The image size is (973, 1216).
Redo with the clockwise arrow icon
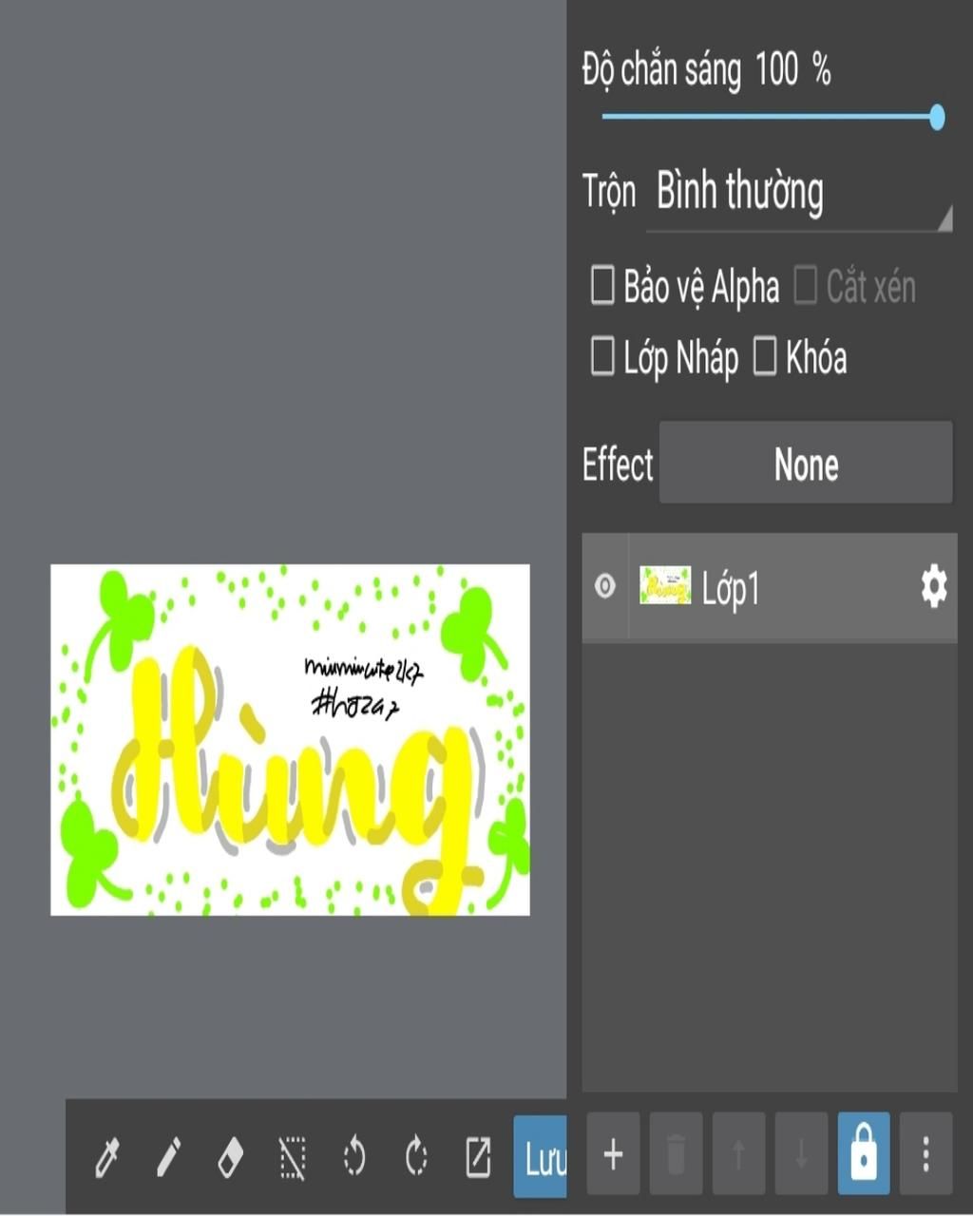tap(416, 1158)
